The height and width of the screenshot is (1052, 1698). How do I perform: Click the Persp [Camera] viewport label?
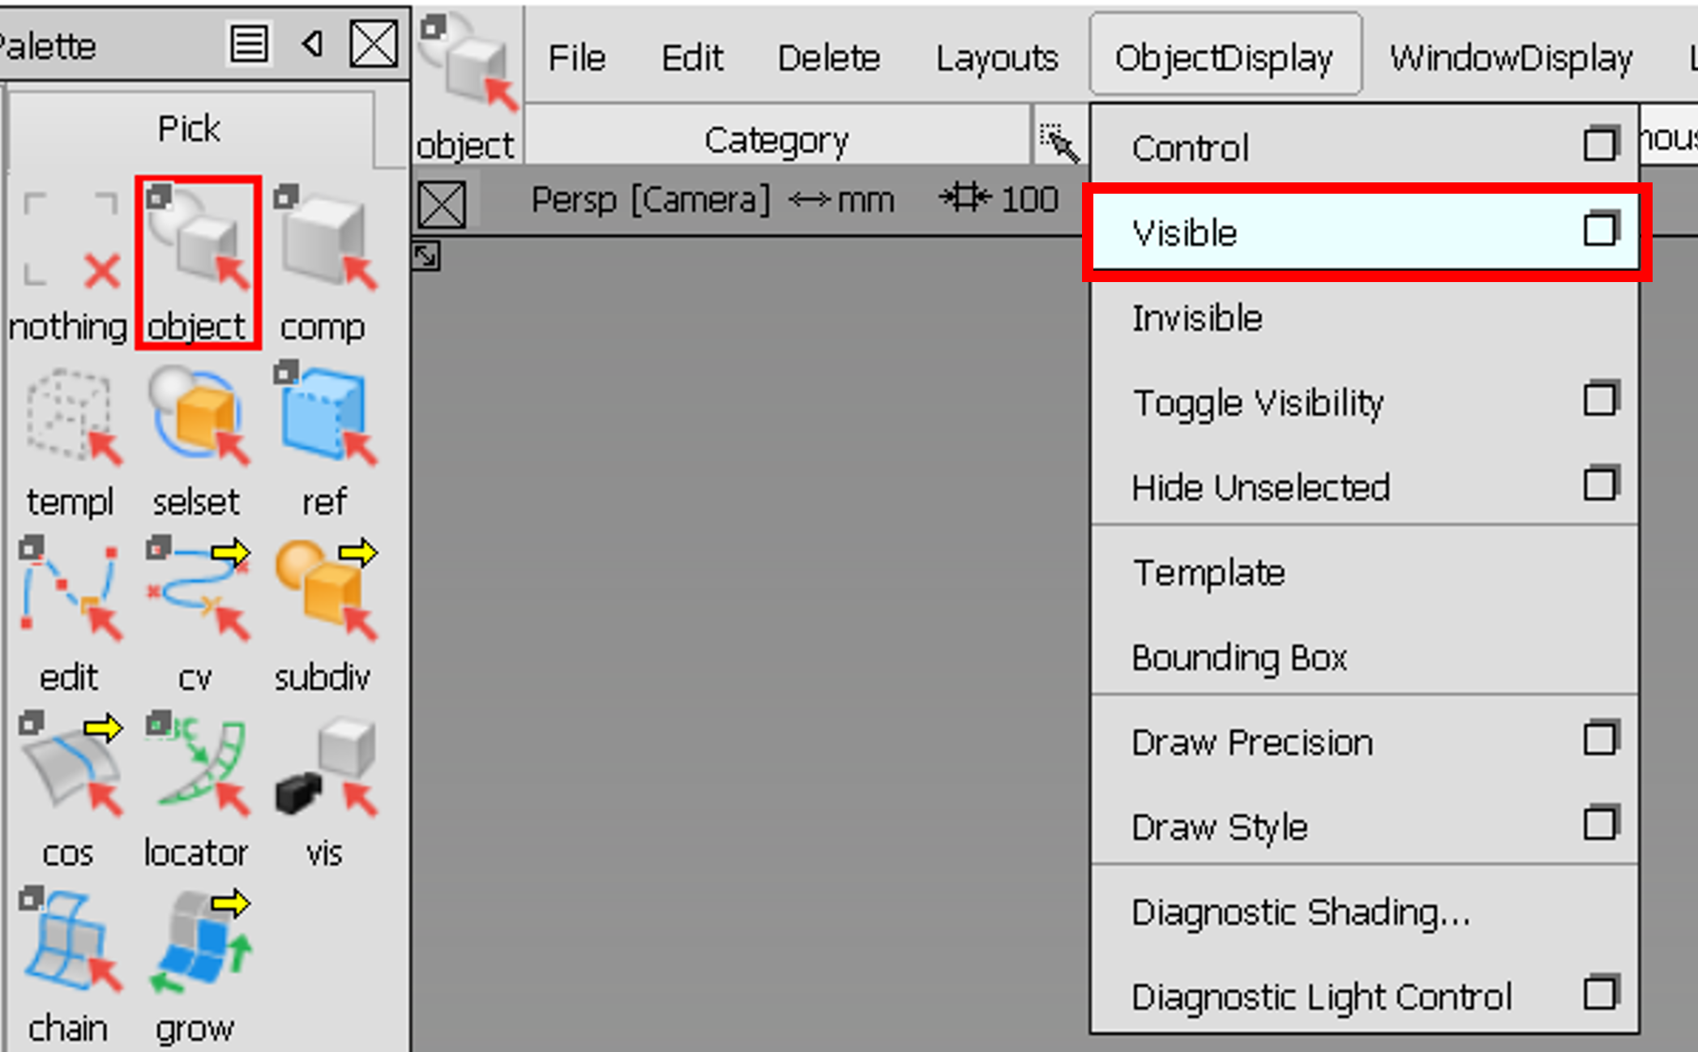click(651, 200)
